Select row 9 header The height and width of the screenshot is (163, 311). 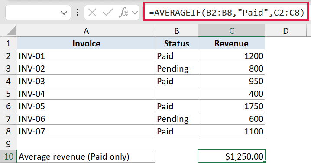point(9,143)
